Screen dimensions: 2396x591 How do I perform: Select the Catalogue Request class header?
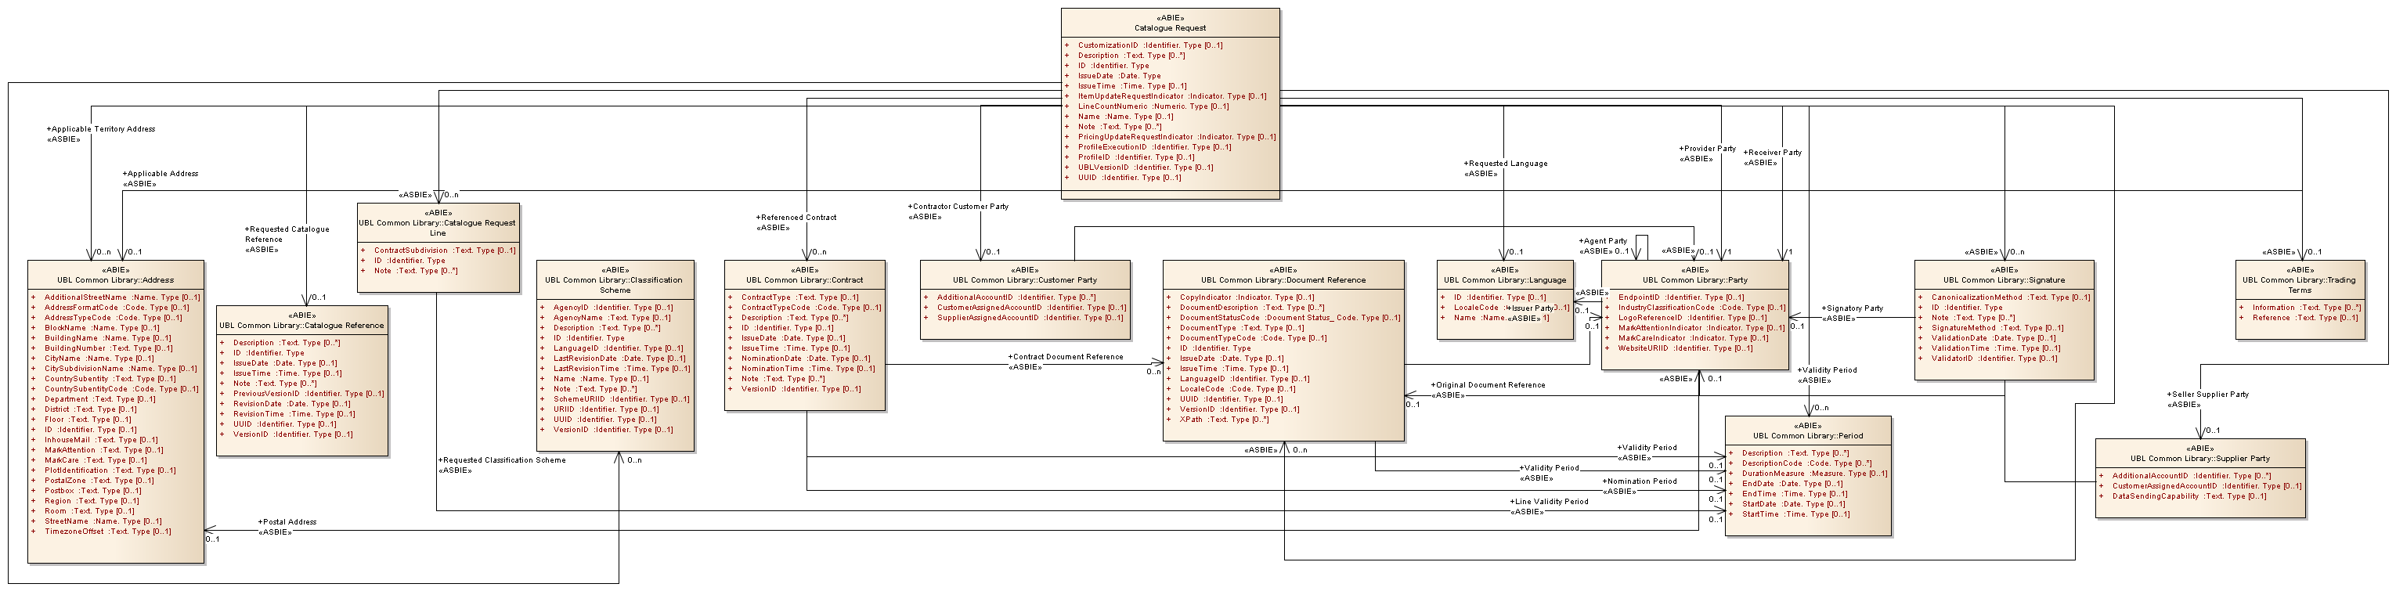[1169, 28]
